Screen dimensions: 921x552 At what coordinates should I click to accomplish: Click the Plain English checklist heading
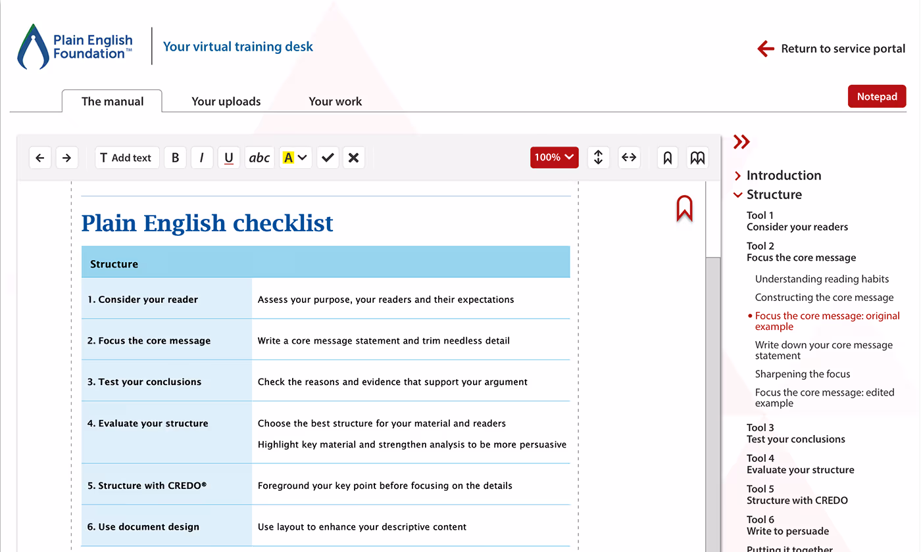coord(207,223)
